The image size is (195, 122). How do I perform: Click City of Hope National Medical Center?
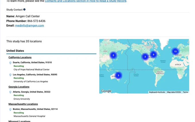coord(32,69)
